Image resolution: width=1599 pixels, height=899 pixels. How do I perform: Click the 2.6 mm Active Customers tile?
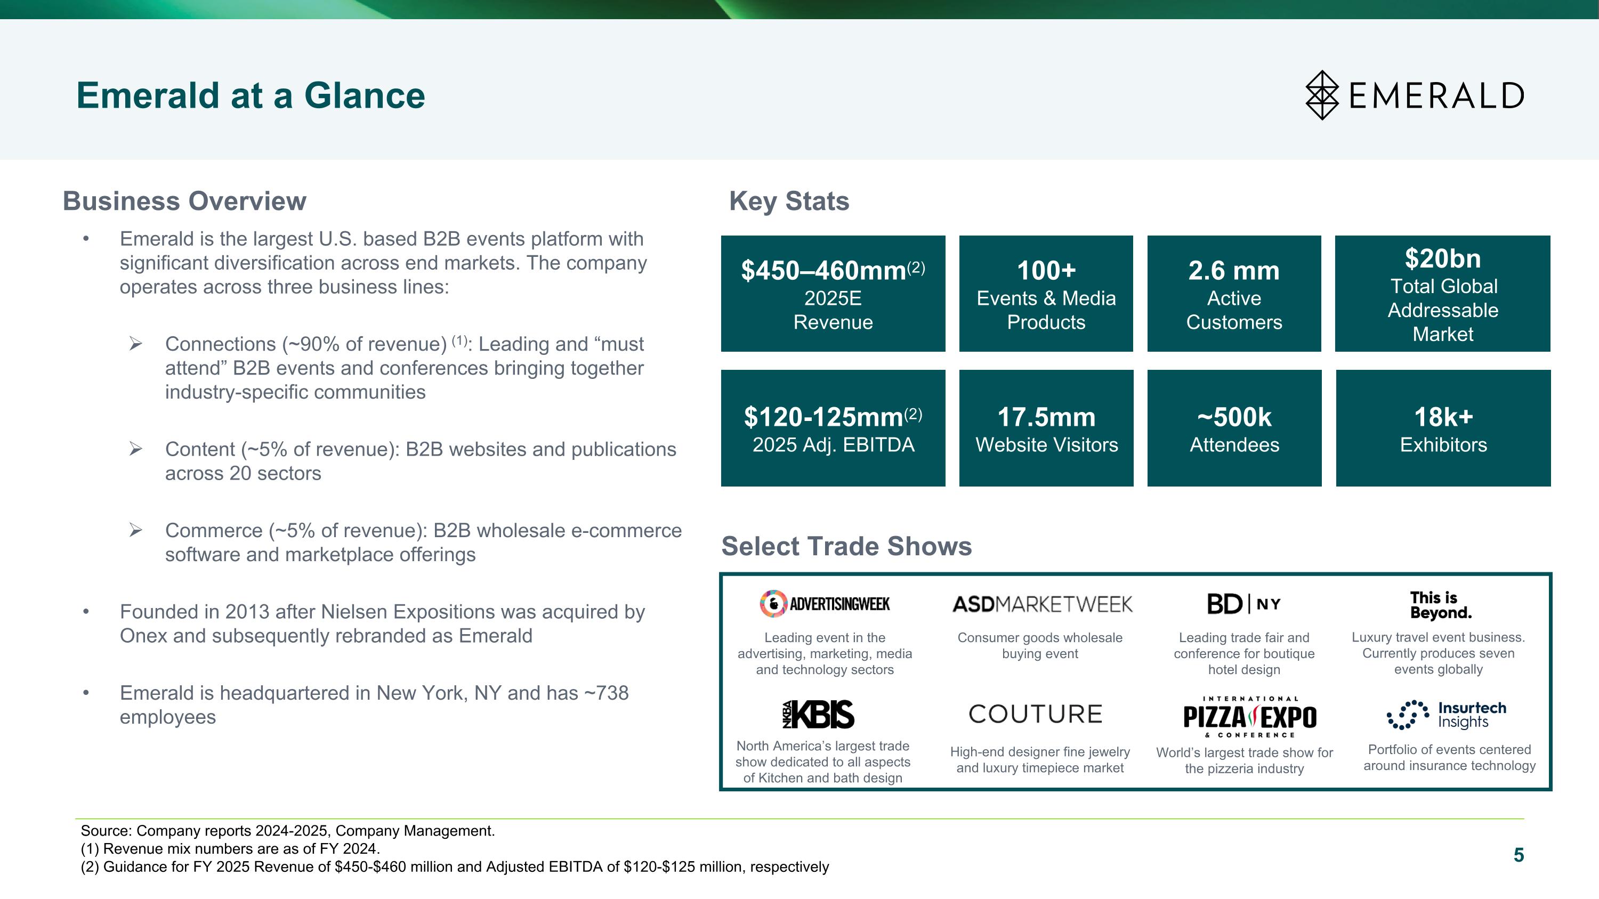click(1233, 294)
